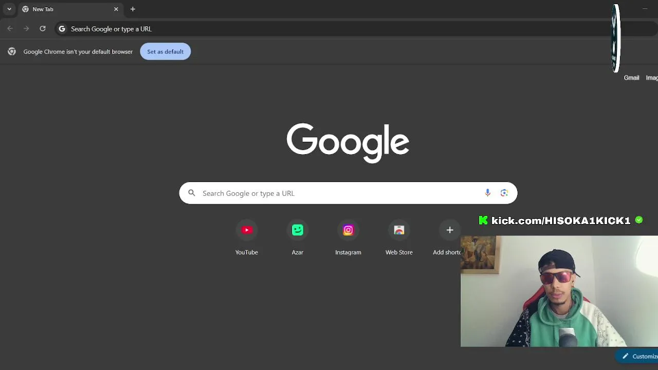This screenshot has width=658, height=370.
Task: Open the Web Store shortcut
Action: tap(399, 238)
